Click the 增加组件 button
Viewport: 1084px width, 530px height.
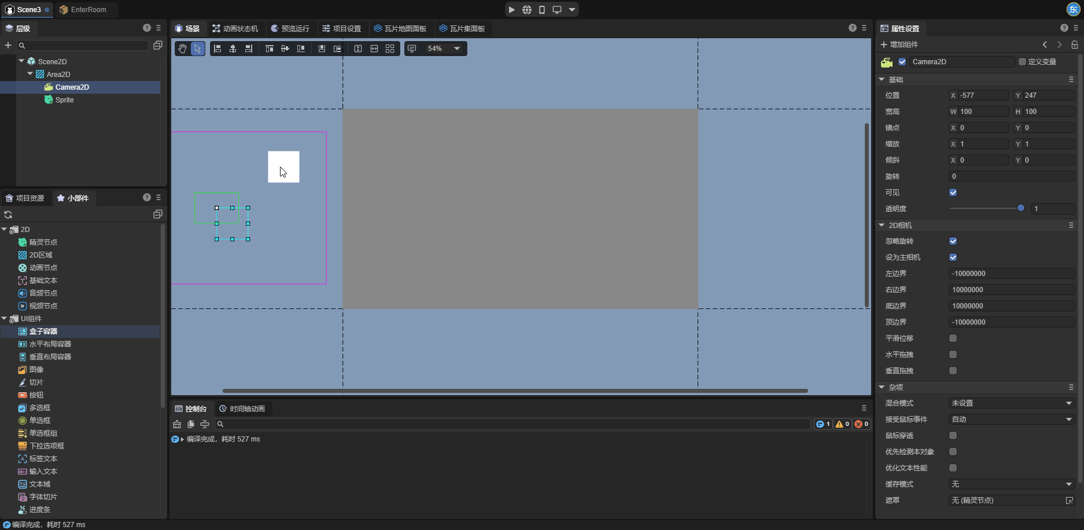coord(899,45)
